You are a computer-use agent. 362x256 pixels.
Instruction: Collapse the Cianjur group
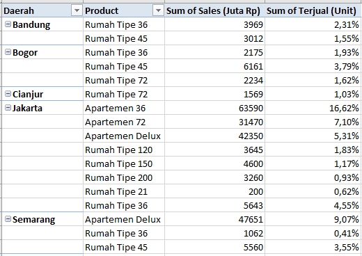click(8, 94)
